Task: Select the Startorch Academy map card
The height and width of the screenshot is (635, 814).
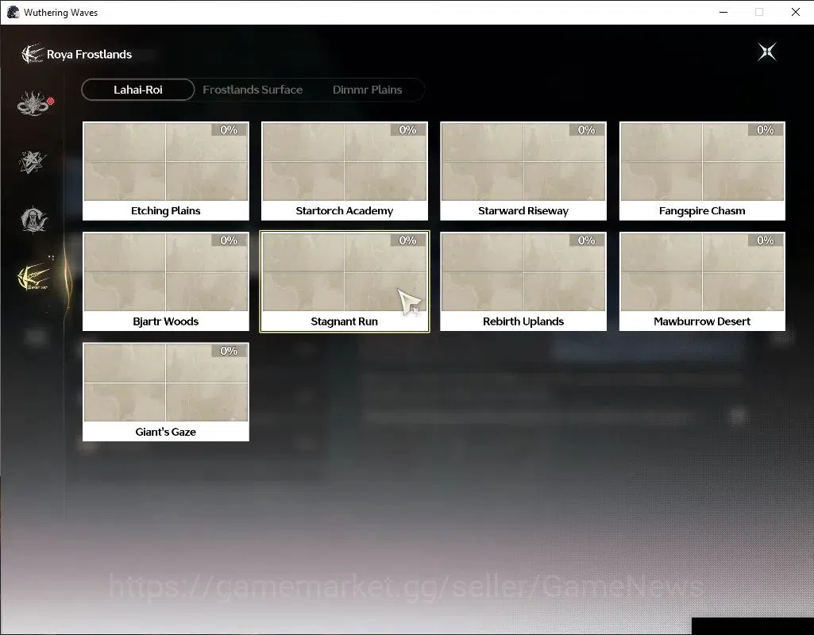Action: (344, 171)
